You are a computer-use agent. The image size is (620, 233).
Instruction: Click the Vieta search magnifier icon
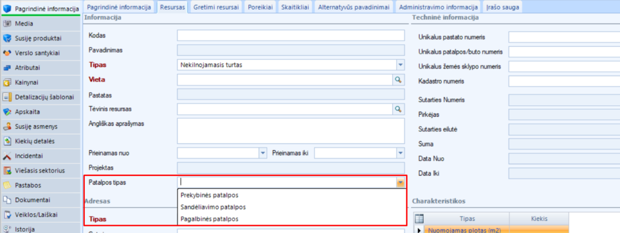[398, 80]
